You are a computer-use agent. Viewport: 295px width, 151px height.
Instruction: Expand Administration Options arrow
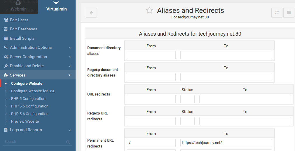click(70, 48)
